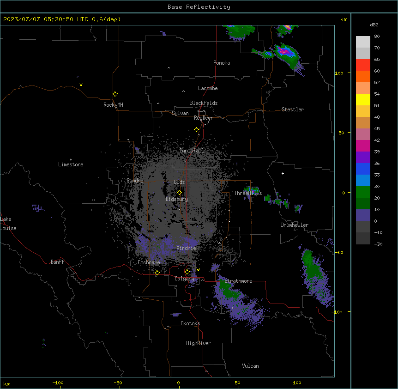The width and height of the screenshot is (398, 389).
Task: Click the Innisfail city label
Action: pos(192,151)
